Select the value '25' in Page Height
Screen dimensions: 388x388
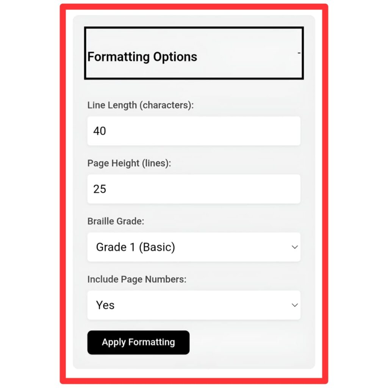[99, 189]
